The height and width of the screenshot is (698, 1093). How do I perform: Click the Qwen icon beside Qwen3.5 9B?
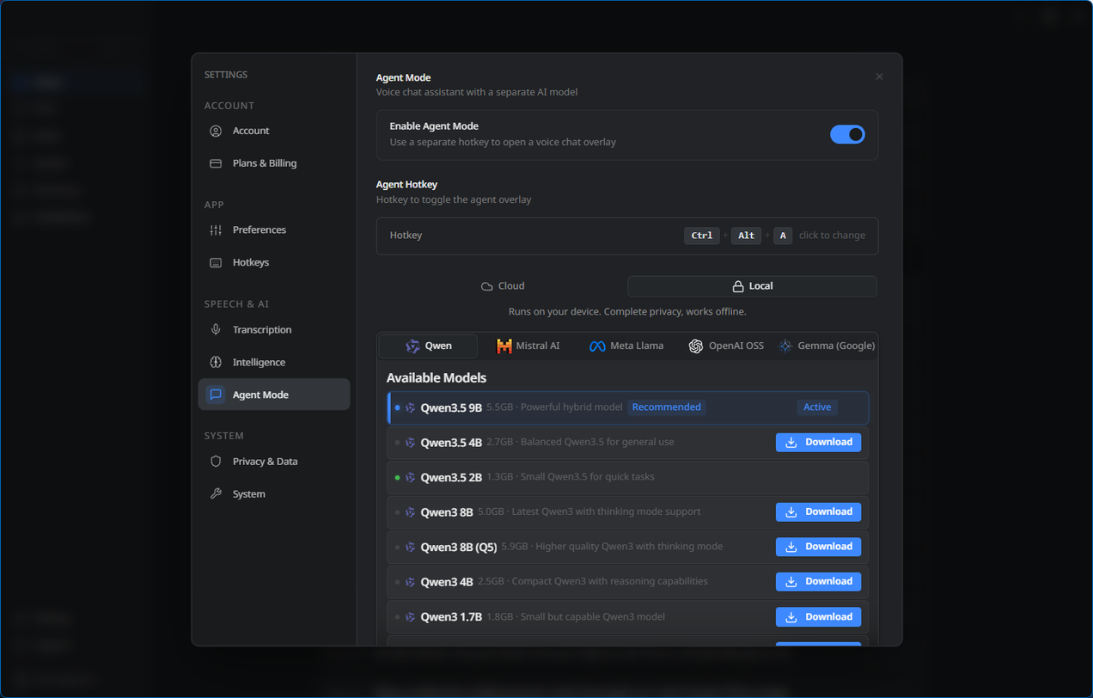point(410,407)
